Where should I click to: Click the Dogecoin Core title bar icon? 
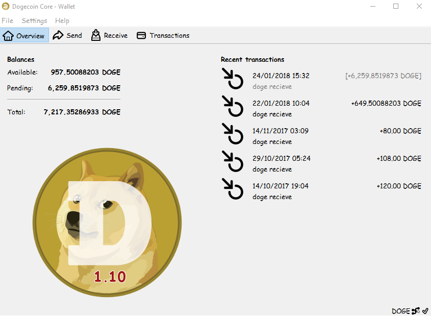pos(6,6)
